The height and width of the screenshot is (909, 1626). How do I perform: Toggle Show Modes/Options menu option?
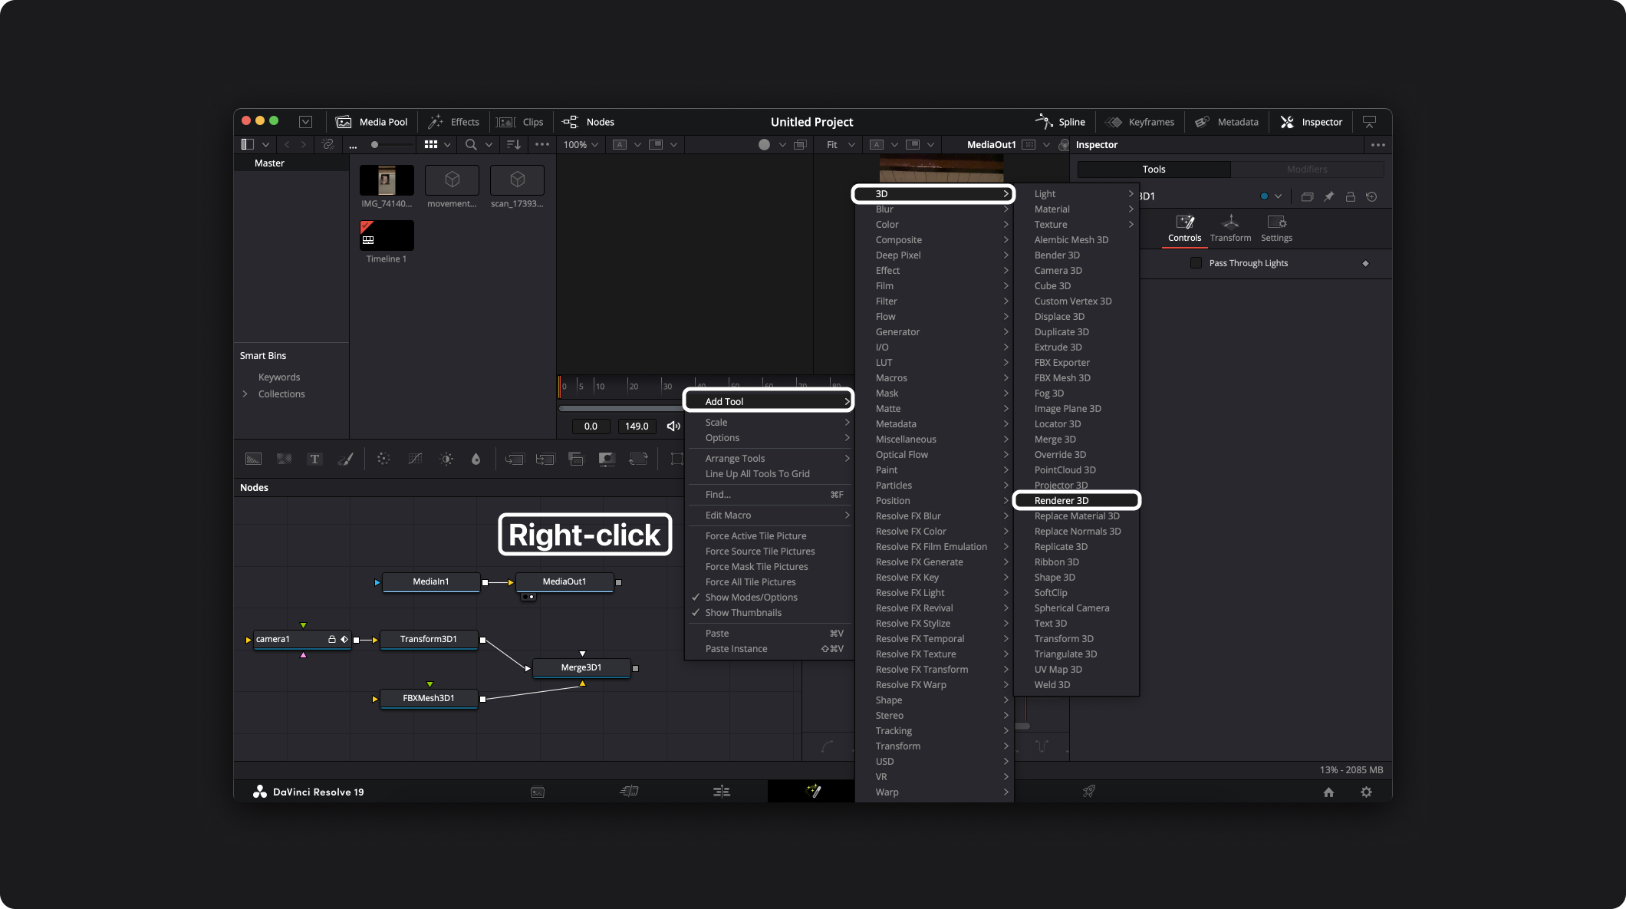751,597
